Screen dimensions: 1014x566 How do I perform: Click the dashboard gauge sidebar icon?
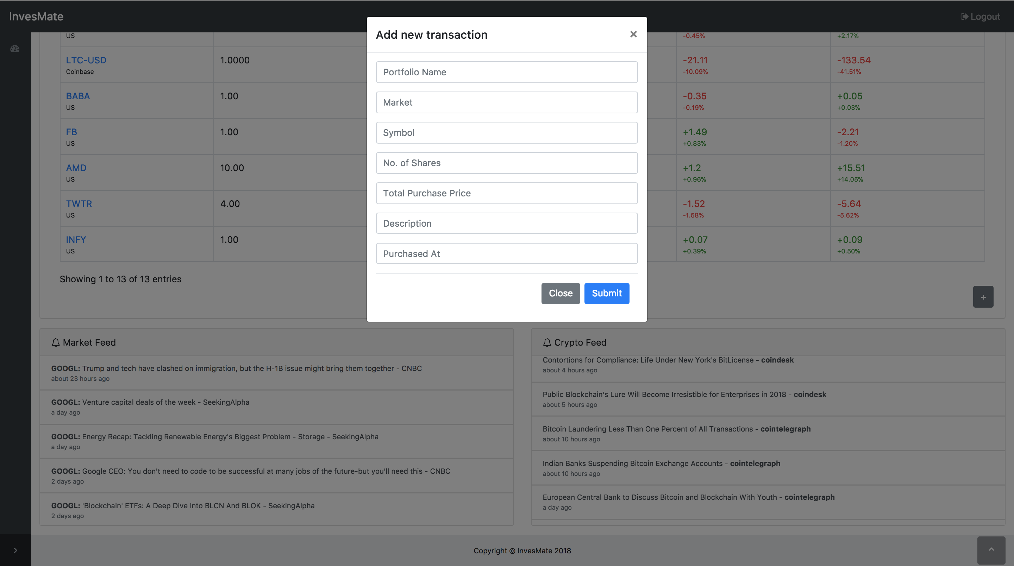pyautogui.click(x=15, y=49)
